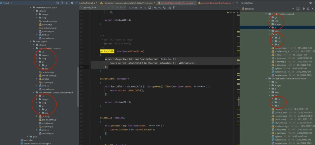Click the editor vertical scrollbar thumb
315x145 pixels.
coord(239,101)
